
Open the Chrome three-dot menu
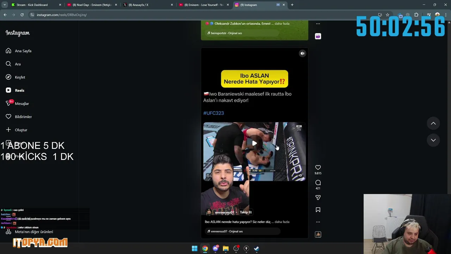(x=446, y=15)
